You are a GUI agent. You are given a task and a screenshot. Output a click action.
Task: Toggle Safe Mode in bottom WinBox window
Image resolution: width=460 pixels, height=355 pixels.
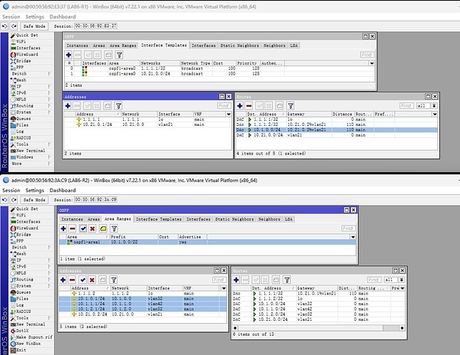point(34,200)
